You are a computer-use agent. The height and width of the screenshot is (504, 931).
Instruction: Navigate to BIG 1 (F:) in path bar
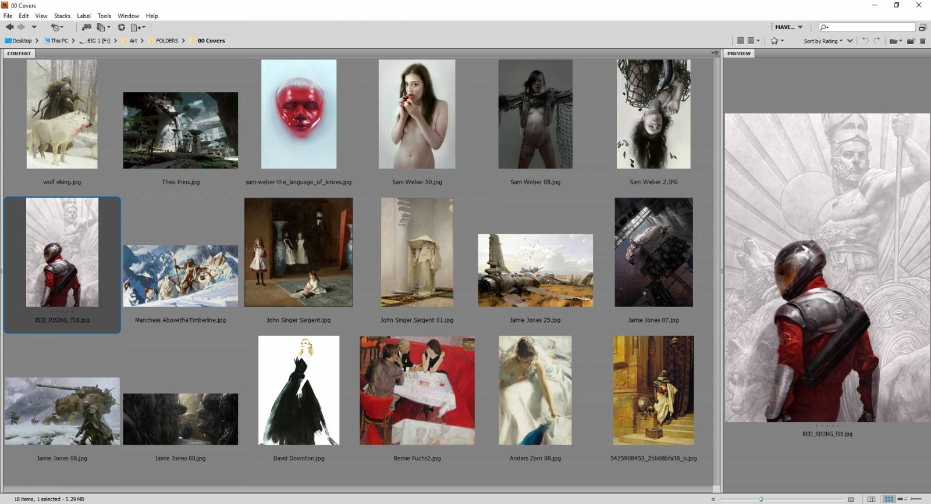click(95, 41)
